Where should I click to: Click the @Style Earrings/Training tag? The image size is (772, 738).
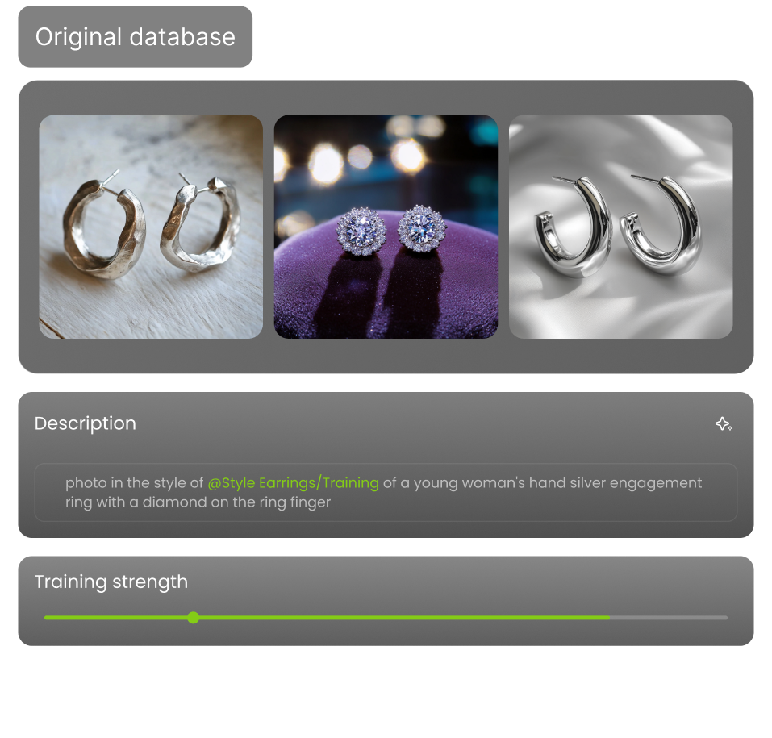(293, 483)
